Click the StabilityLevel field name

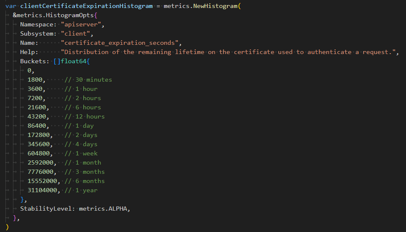(x=46, y=209)
